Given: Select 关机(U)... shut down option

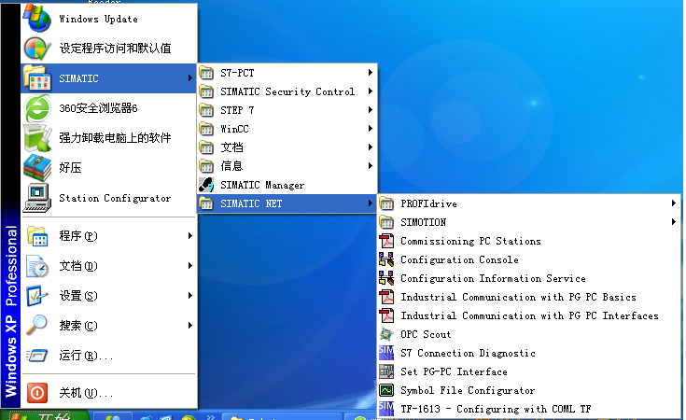Looking at the screenshot, I should click(x=108, y=392).
